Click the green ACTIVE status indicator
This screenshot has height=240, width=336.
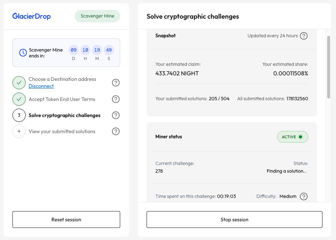coord(292,137)
